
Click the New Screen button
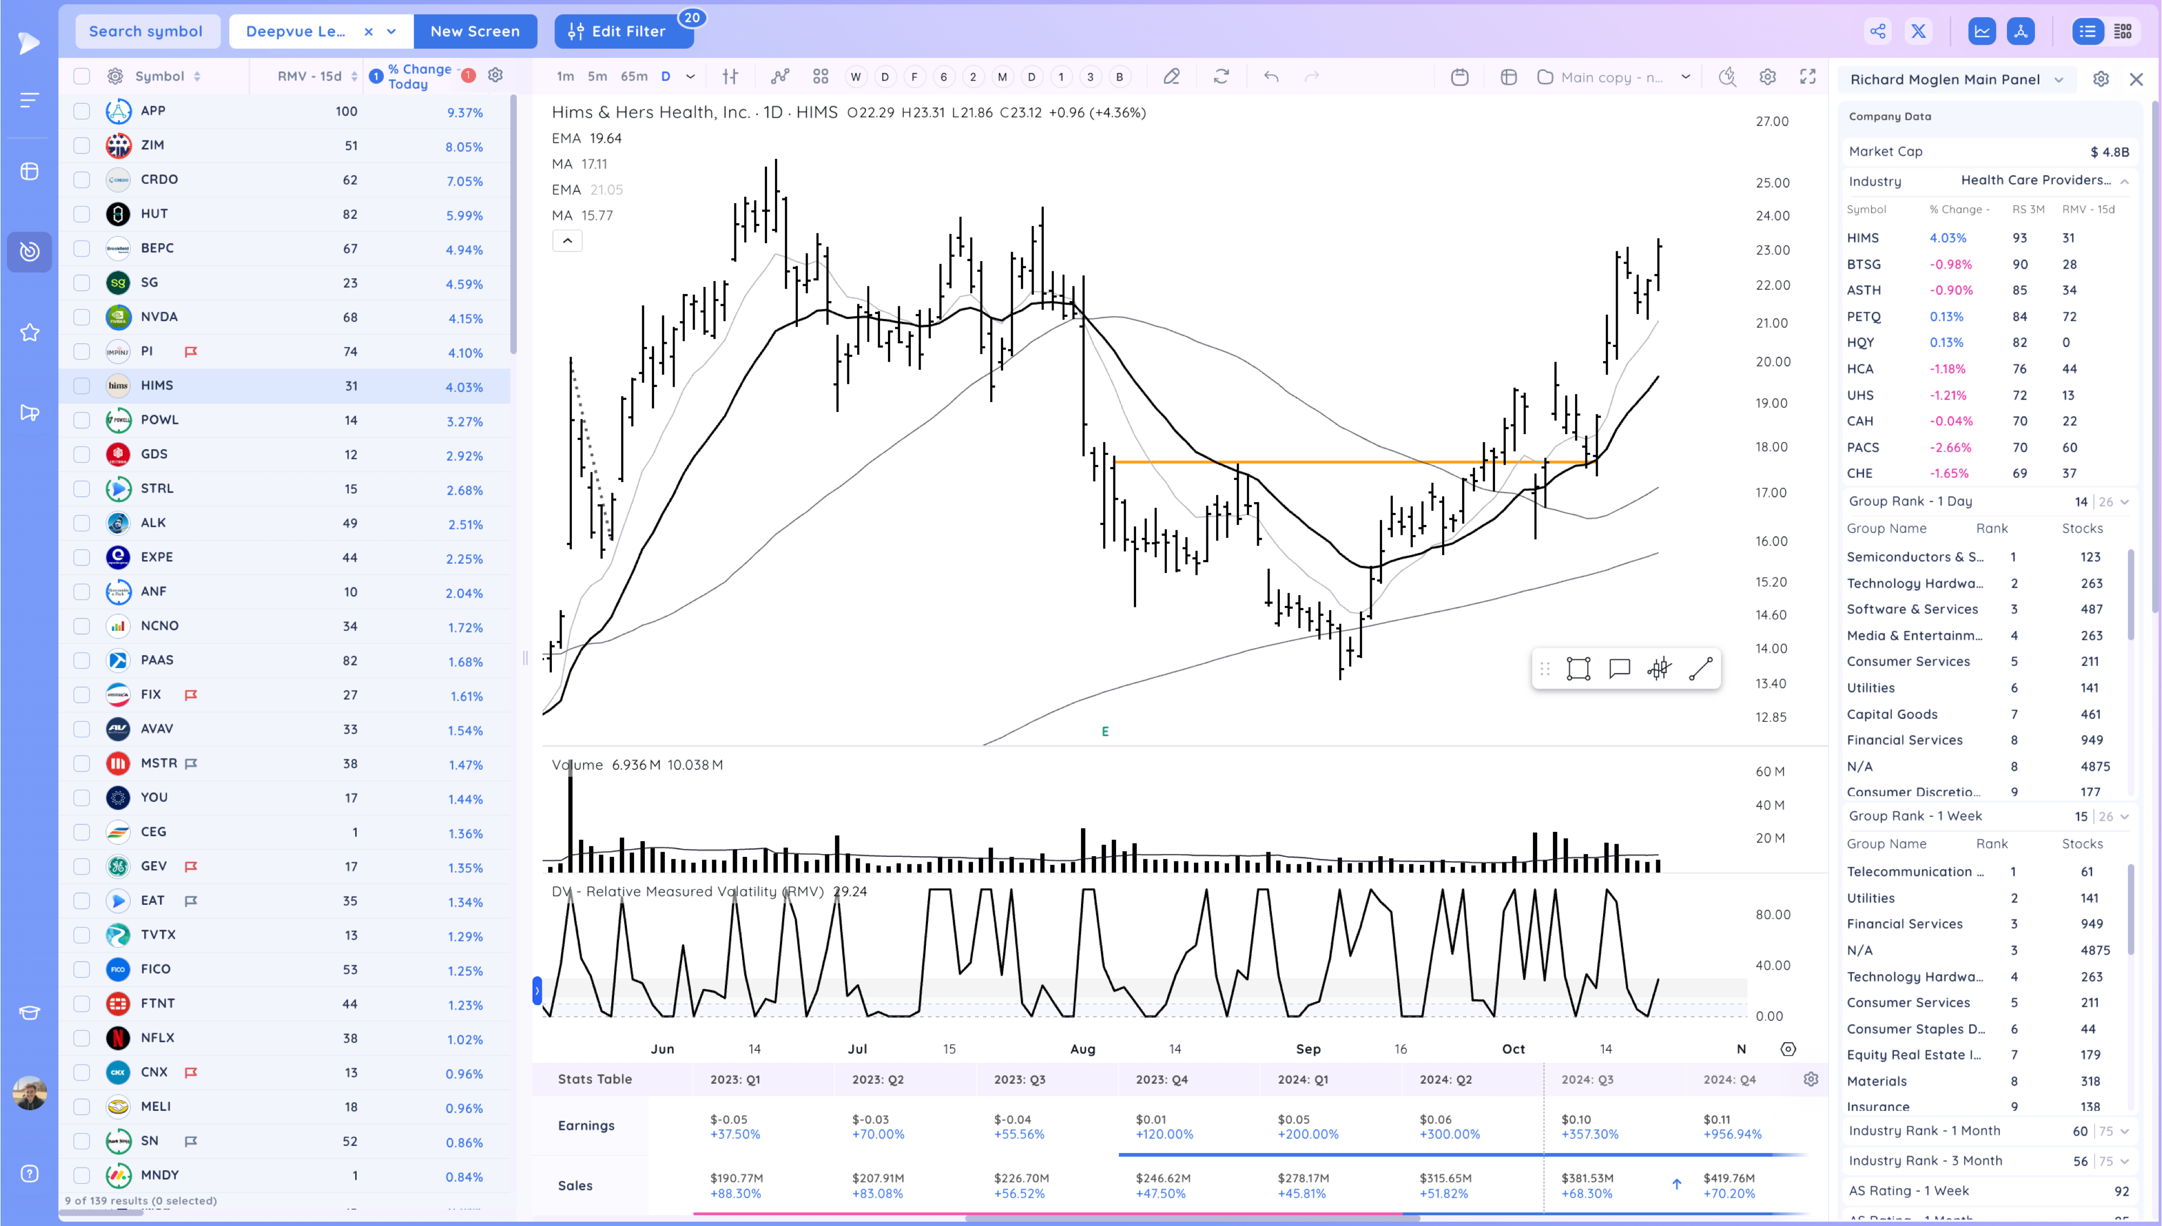(x=475, y=31)
